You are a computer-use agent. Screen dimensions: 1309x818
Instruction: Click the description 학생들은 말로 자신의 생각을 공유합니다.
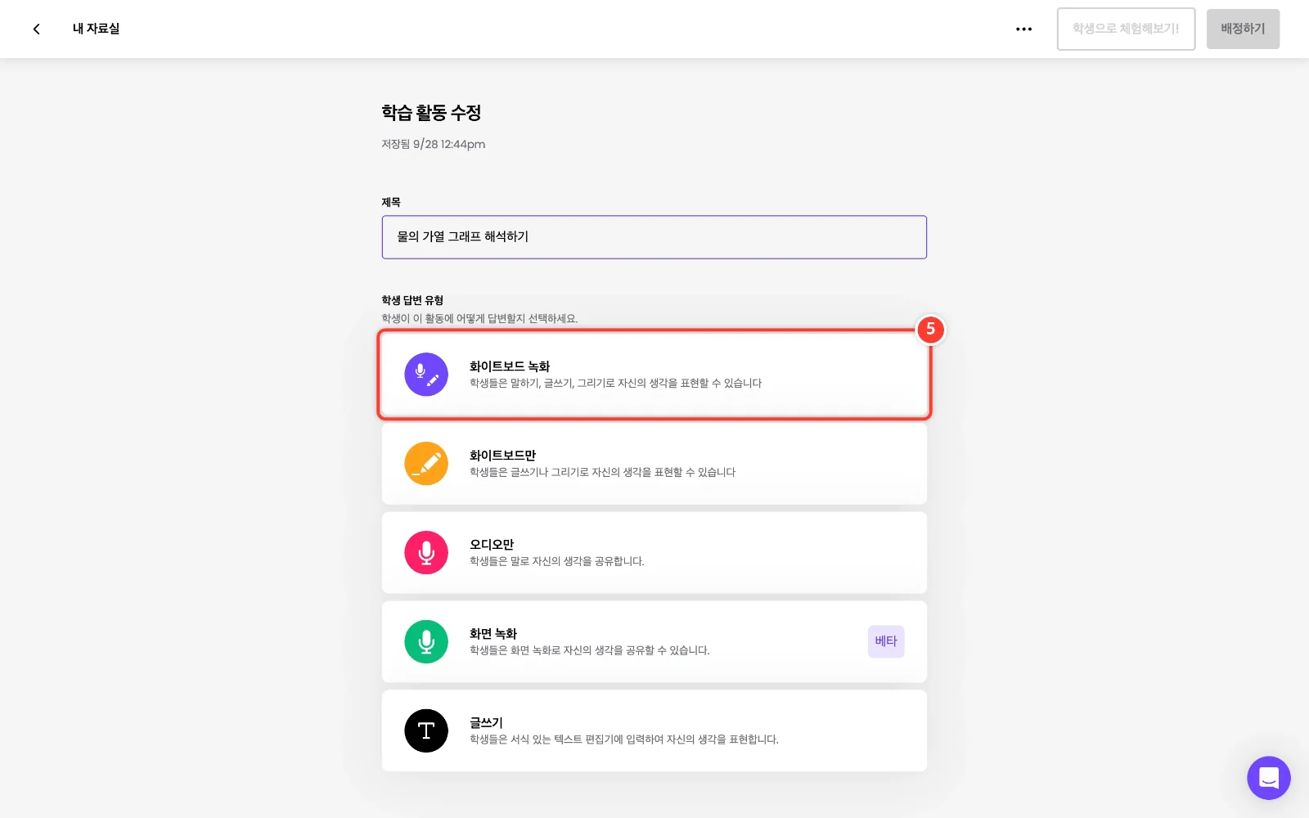557,561
